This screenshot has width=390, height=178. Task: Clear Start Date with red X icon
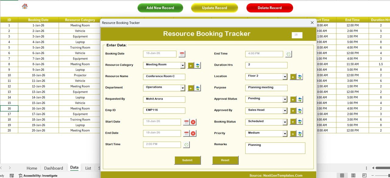pyautogui.click(x=193, y=122)
